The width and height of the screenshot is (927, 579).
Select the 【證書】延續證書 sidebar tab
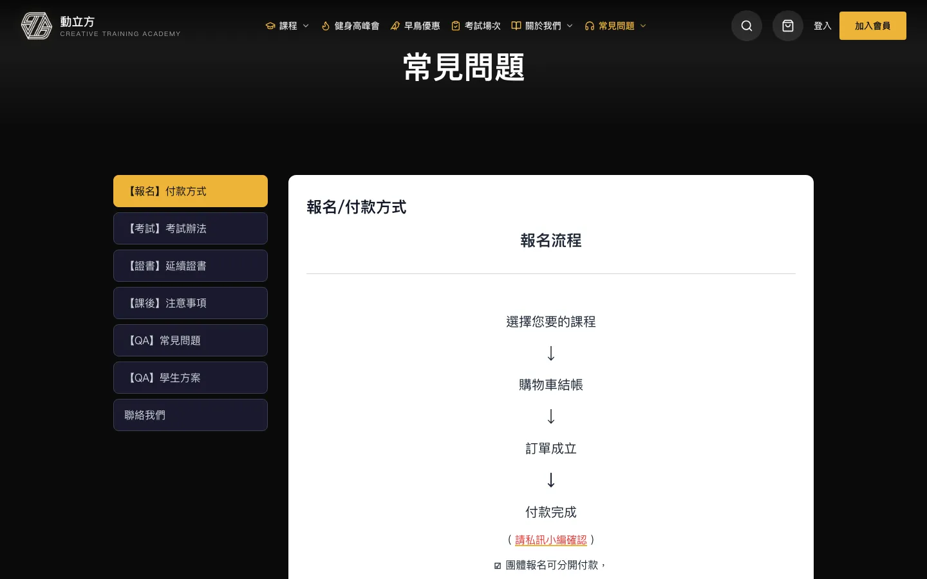pos(191,266)
